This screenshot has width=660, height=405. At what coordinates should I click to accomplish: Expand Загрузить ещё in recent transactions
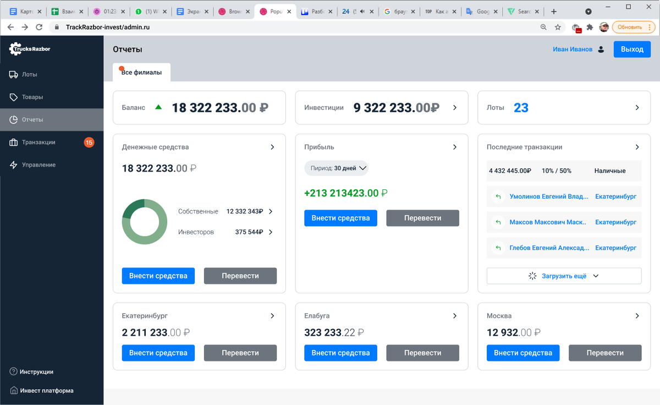point(564,275)
